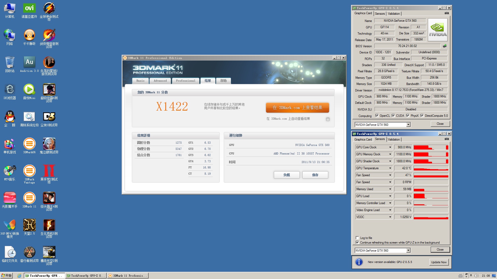Click the orange 在 3DMark.com 上查看结果 button

[297, 108]
